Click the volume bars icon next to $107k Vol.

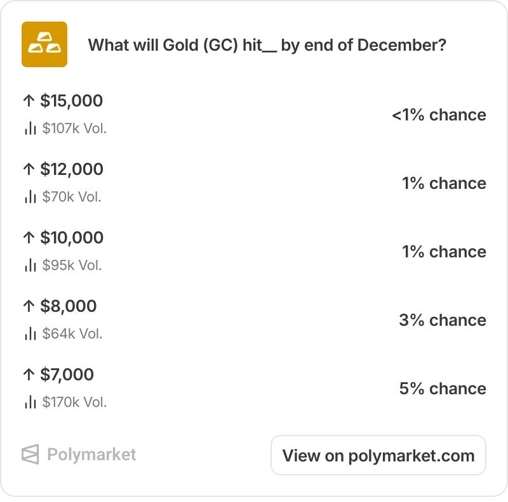click(30, 129)
